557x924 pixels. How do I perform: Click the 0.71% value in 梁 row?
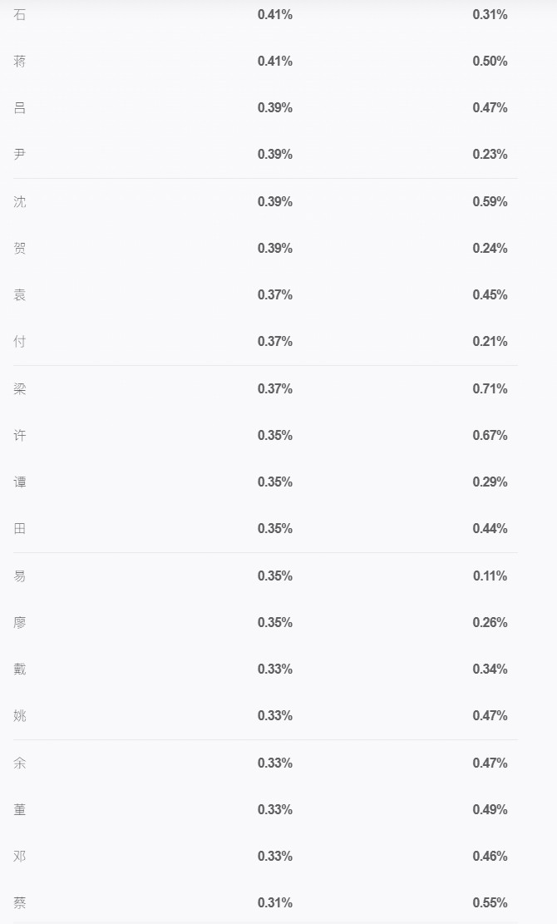pyautogui.click(x=490, y=389)
